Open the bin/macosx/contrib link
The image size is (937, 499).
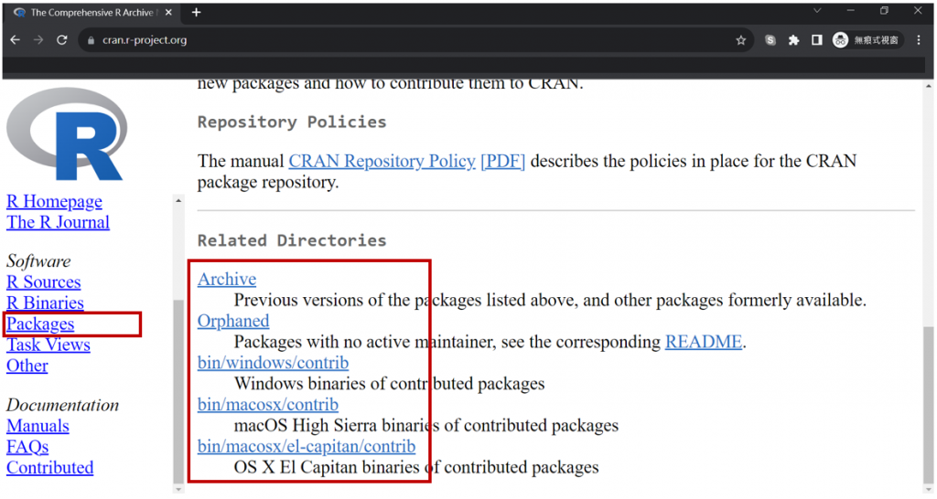268,405
